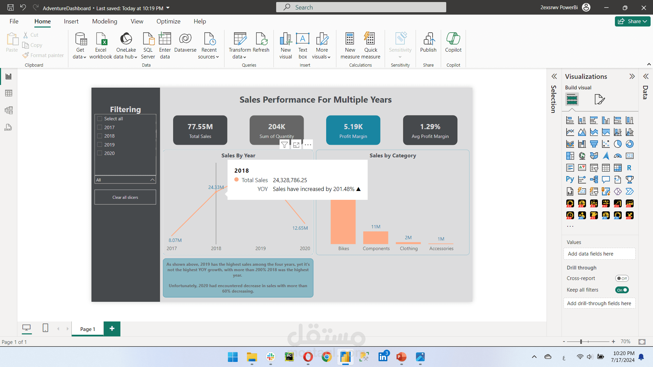Click Focus mode icon on chart
The image size is (653, 367).
click(296, 145)
